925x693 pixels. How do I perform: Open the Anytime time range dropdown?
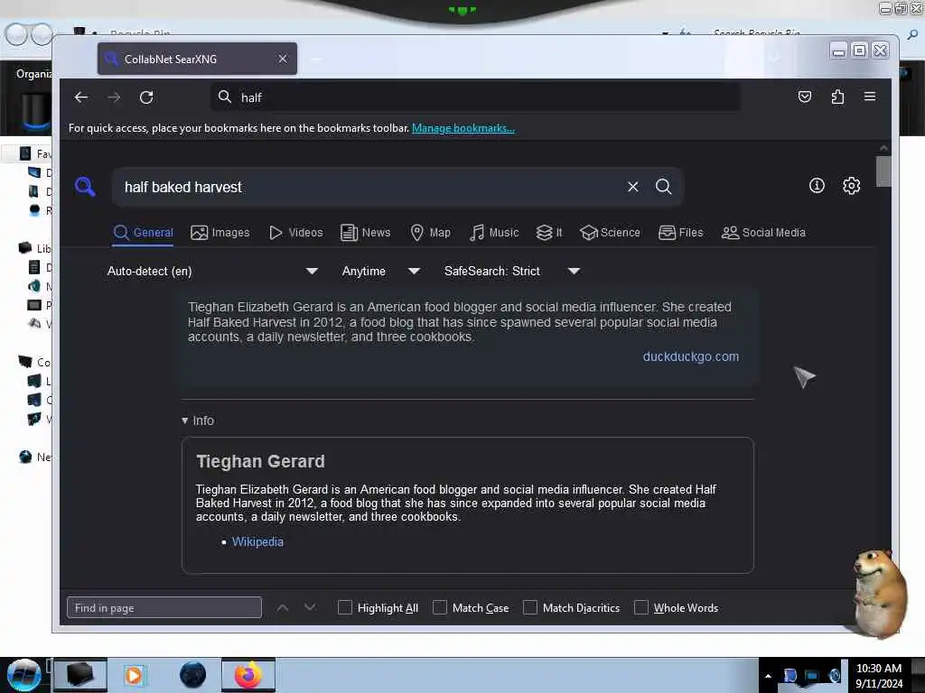381,271
